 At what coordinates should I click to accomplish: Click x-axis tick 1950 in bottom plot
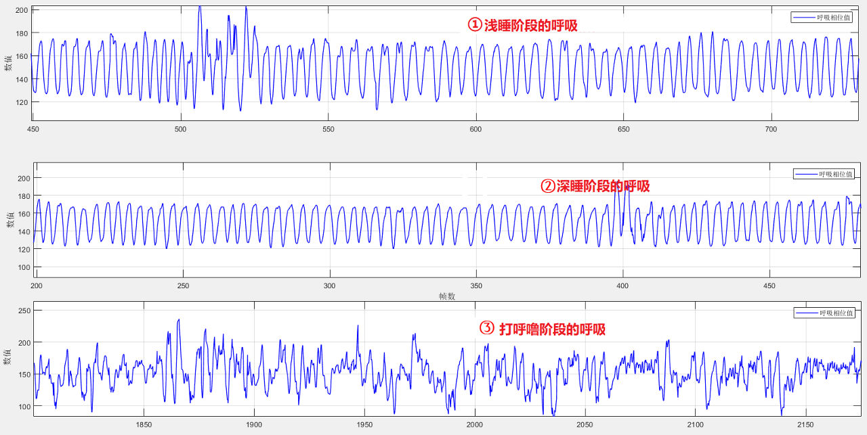pos(364,425)
